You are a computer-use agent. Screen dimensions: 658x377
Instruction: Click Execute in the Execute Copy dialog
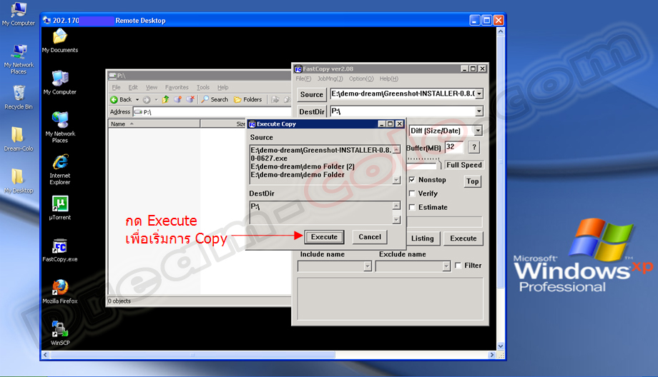pyautogui.click(x=324, y=237)
